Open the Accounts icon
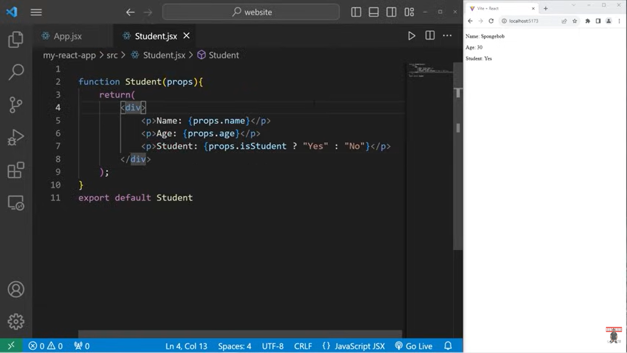This screenshot has height=353, width=627. 16,289
